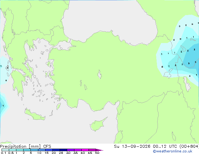This screenshot has width=199, height=154.
Task: Click the 5–10 mm legend swatch
Action: [34, 150]
